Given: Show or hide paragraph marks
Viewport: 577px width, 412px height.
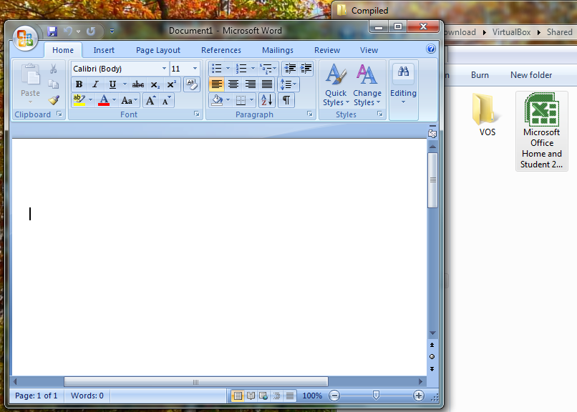Looking at the screenshot, I should click(x=286, y=100).
